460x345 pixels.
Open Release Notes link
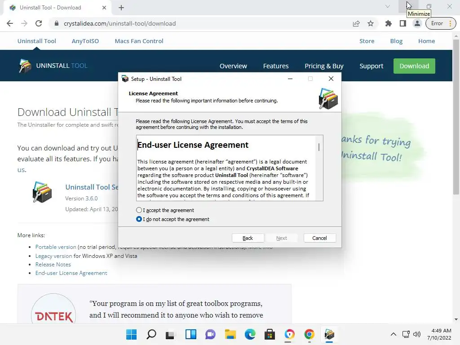pyautogui.click(x=53, y=264)
